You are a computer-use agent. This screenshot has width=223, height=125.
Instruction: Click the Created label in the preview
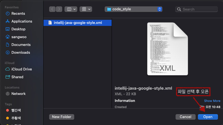121,107
